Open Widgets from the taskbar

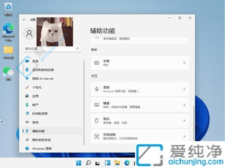[108, 163]
